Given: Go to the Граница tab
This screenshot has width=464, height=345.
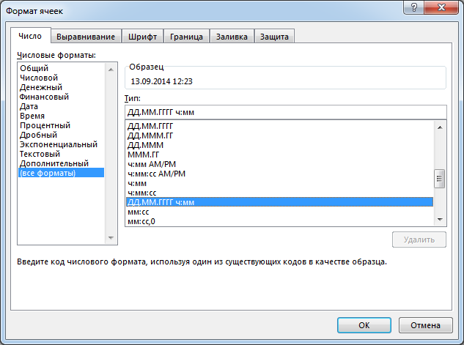Looking at the screenshot, I should (x=186, y=37).
